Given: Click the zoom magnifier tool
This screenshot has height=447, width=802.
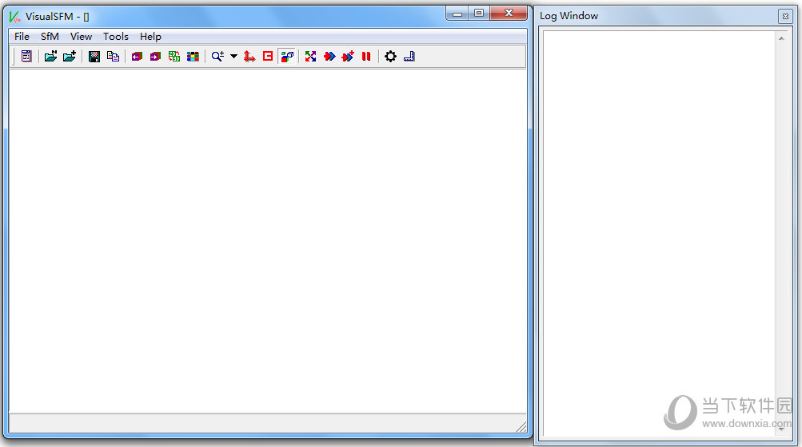Looking at the screenshot, I should pyautogui.click(x=217, y=56).
